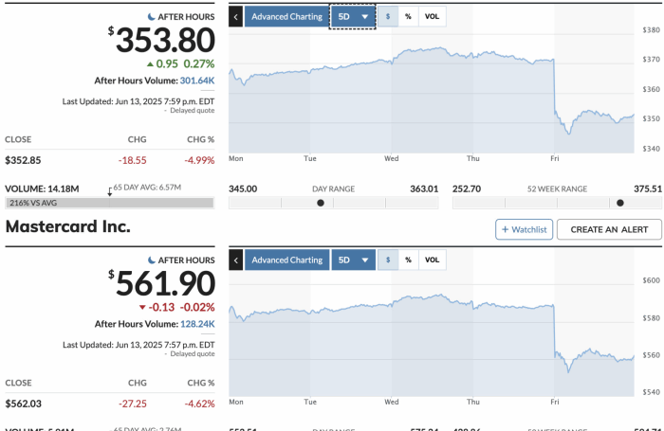Screen dimensions: 664x431
Task: Open Advanced Charting for Mastercard
Action: [x=287, y=260]
